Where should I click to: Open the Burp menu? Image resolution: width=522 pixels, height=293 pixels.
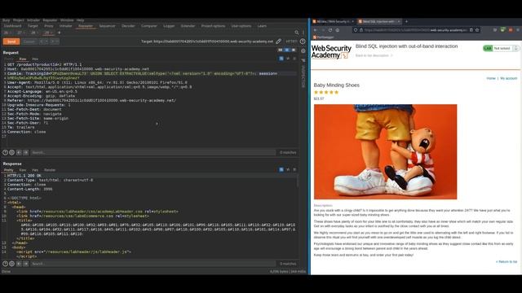point(6,20)
